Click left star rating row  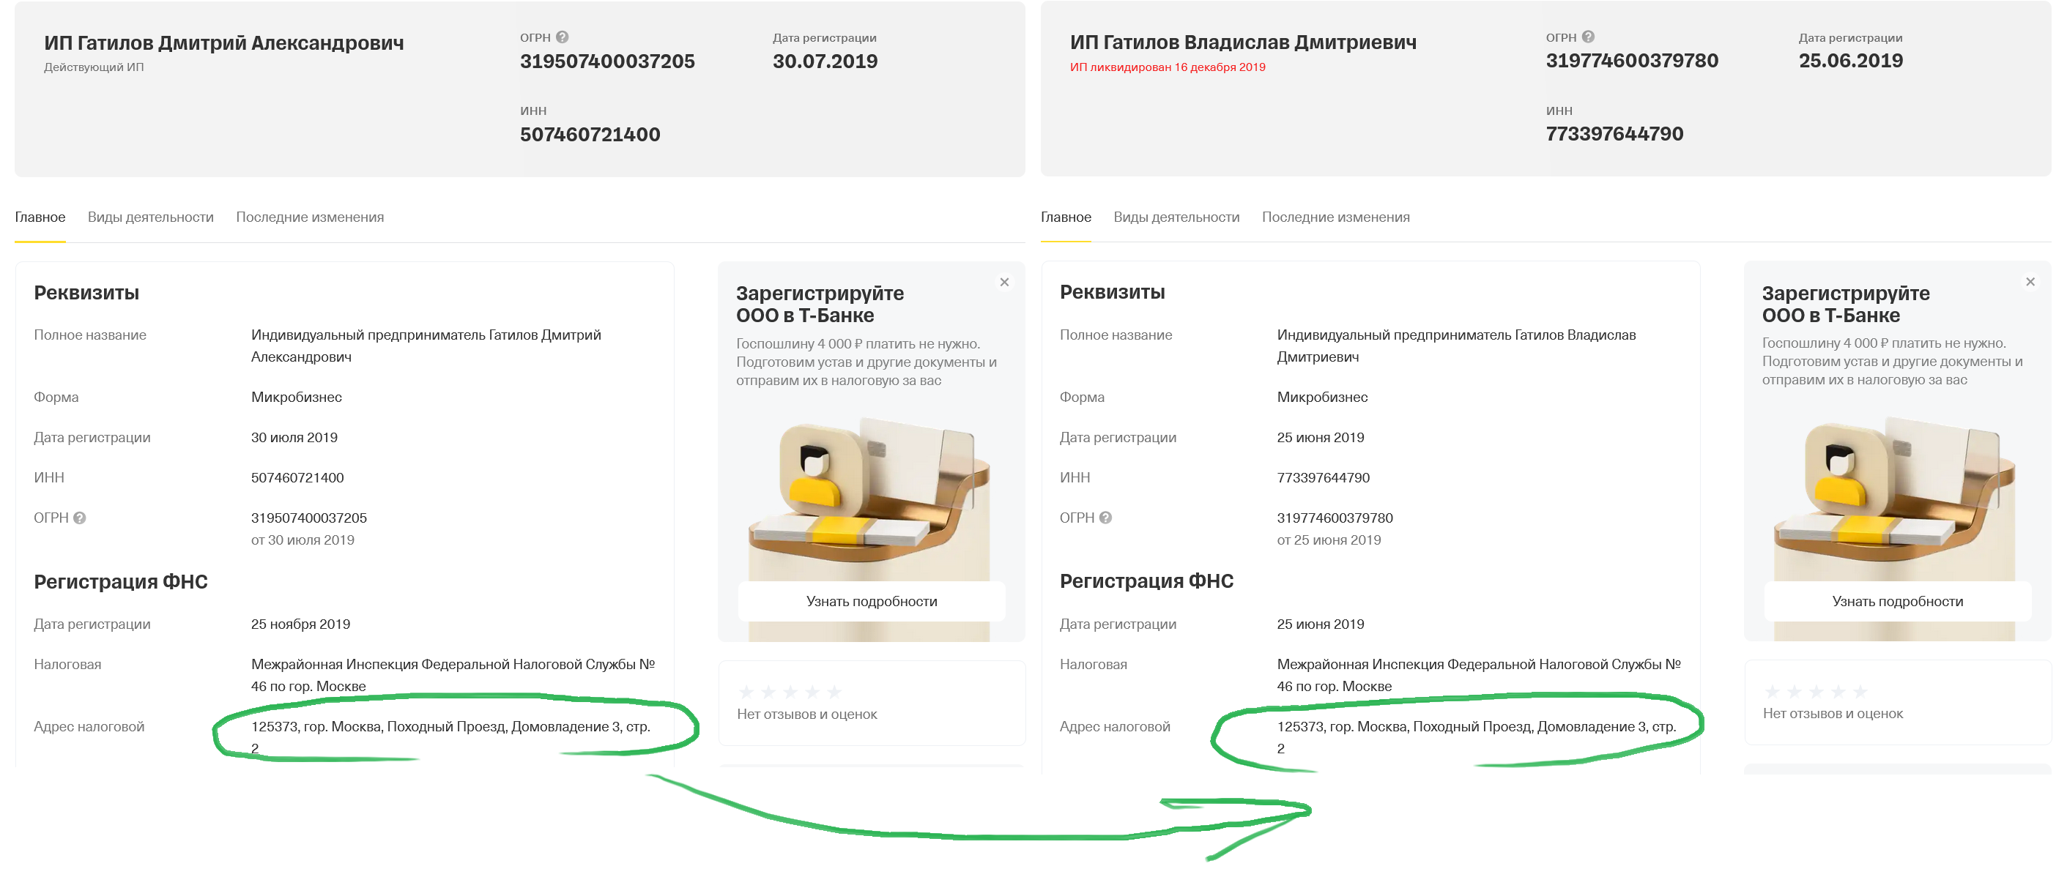[x=790, y=692]
